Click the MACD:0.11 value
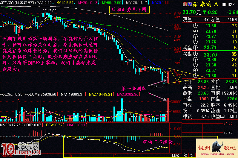 pyautogui.click(x=76, y=125)
